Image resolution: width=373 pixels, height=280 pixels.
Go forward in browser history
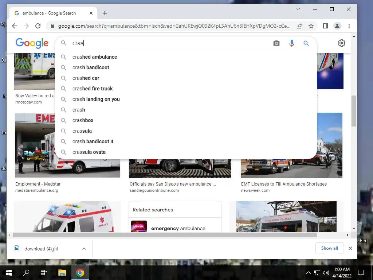26,26
